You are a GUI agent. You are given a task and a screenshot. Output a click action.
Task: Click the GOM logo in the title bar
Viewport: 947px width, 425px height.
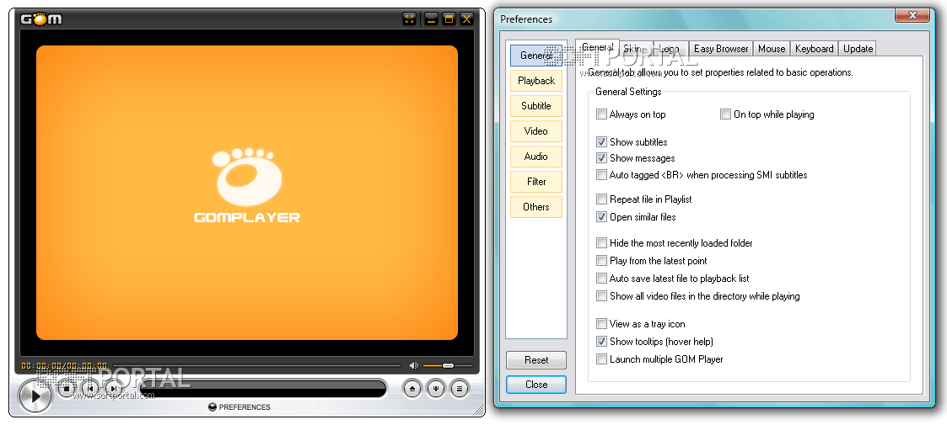(x=41, y=19)
